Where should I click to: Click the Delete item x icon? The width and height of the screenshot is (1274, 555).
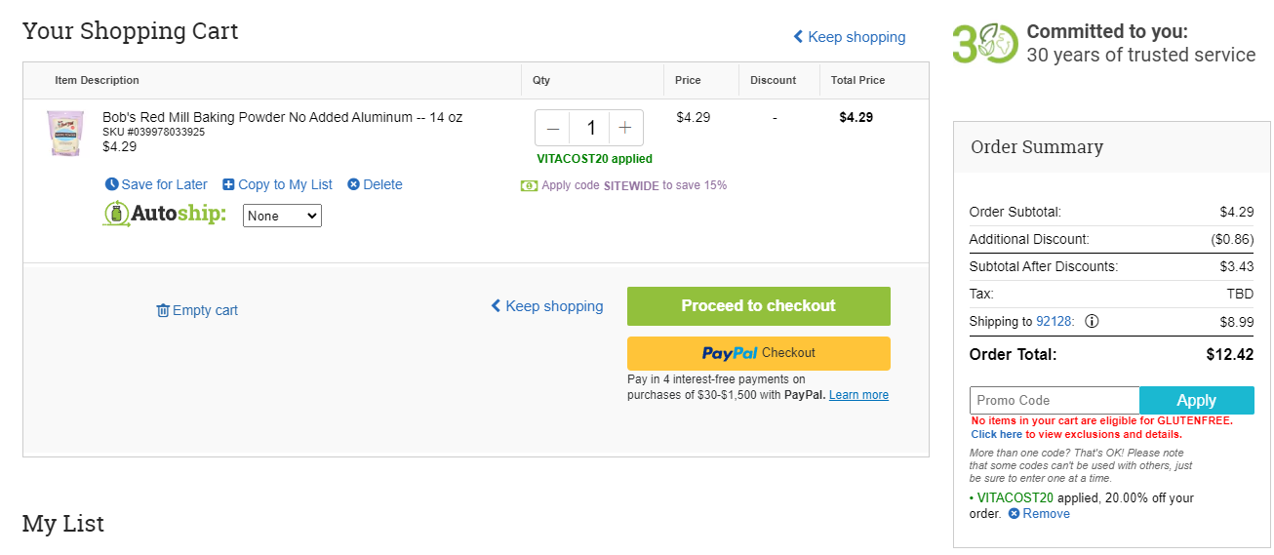pos(353,184)
